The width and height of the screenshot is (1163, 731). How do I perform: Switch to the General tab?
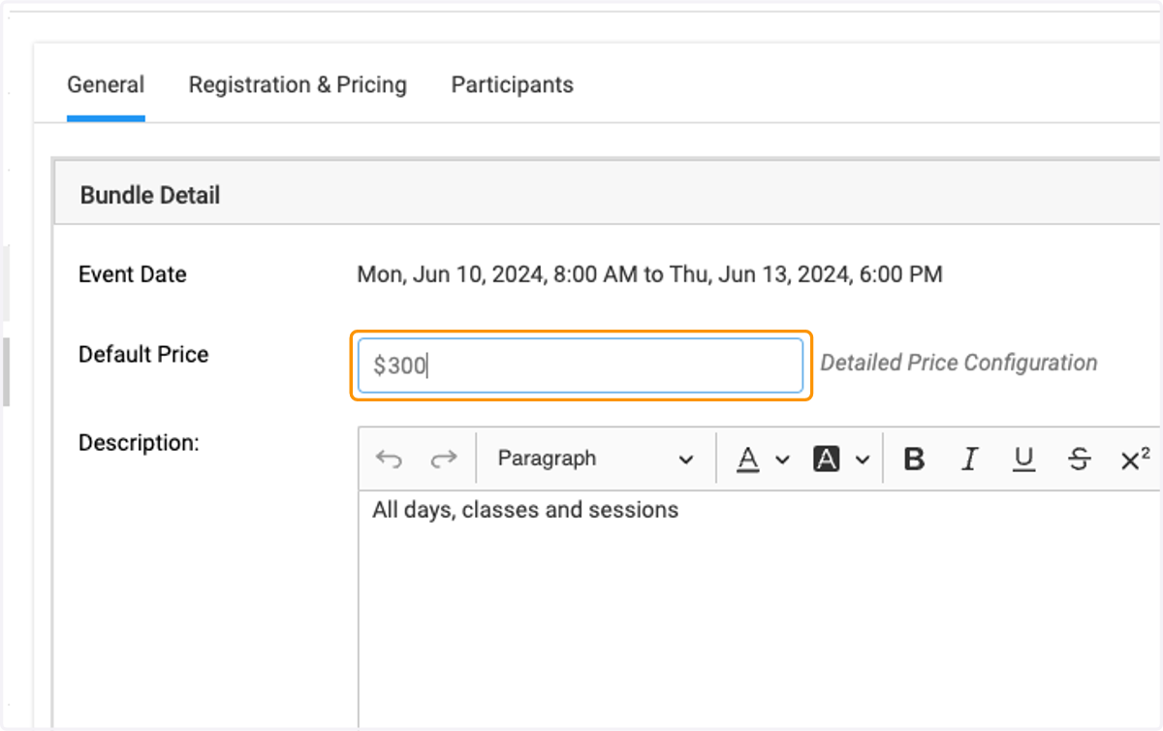[106, 84]
